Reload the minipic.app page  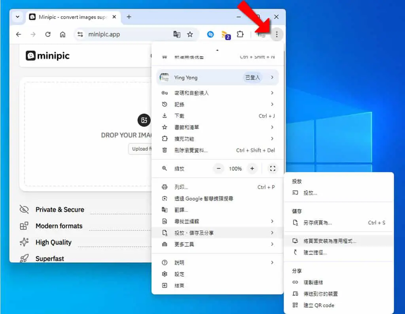tap(48, 34)
